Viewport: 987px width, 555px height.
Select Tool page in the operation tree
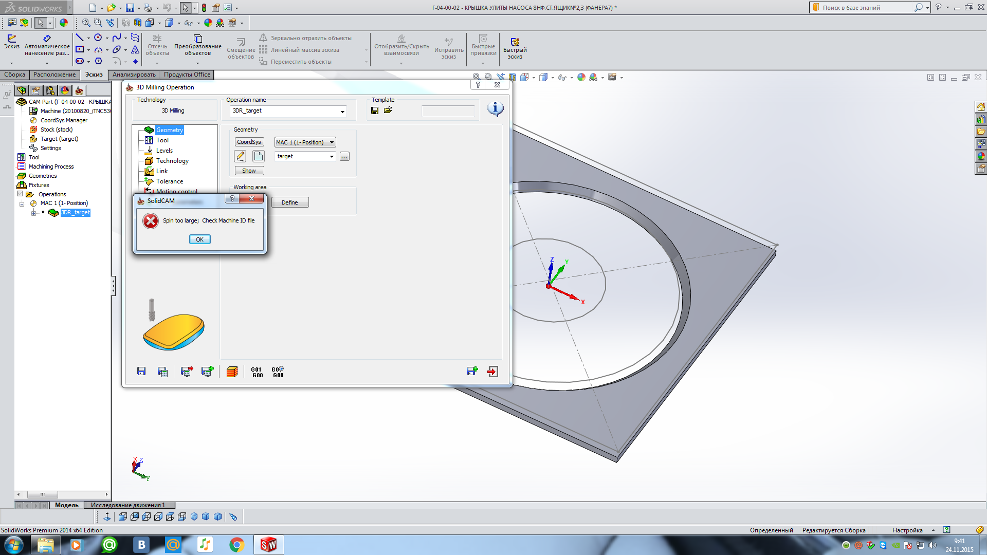point(162,140)
